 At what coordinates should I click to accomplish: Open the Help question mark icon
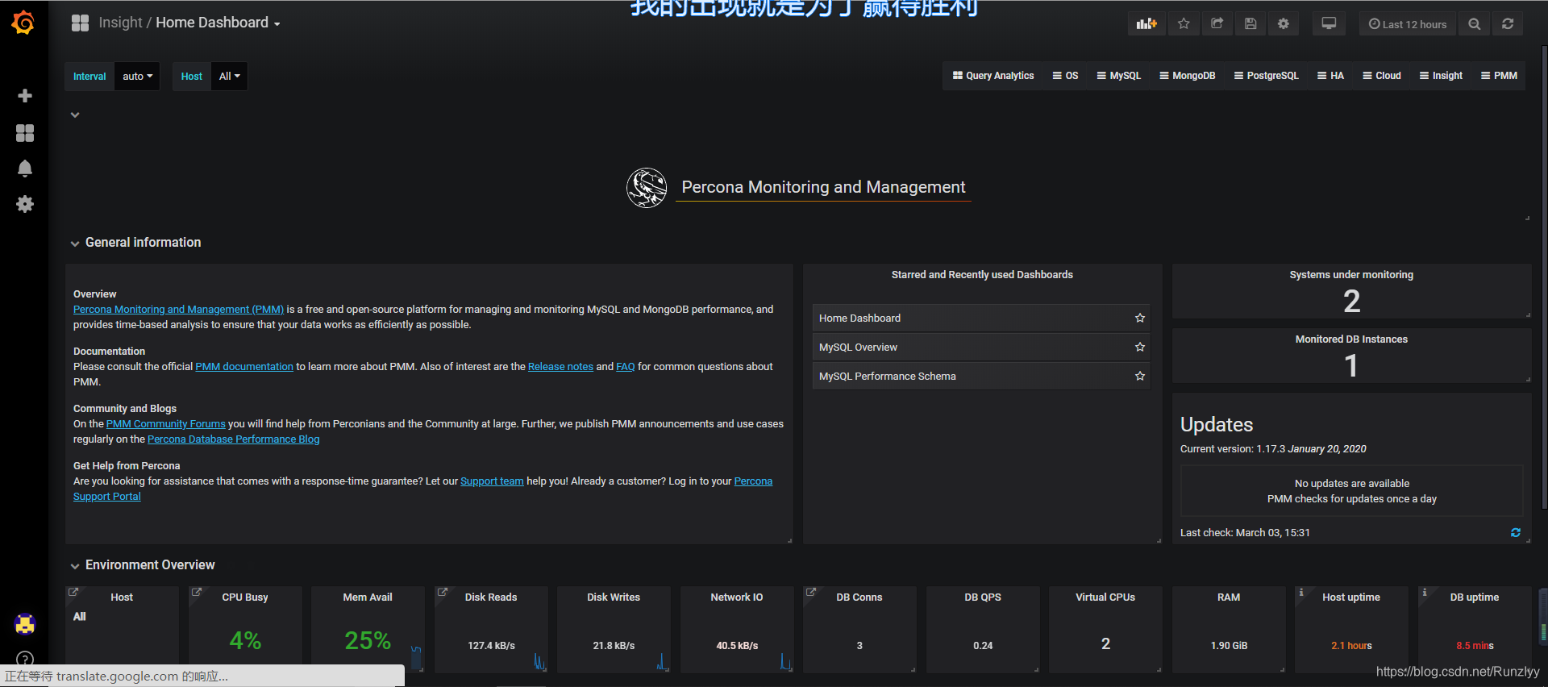[x=25, y=659]
